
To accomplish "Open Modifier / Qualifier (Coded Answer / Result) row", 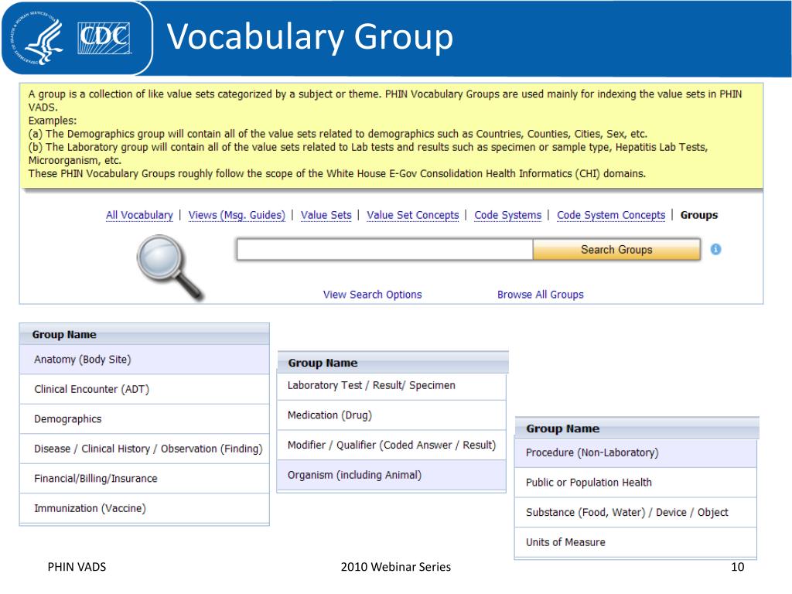I will pos(391,445).
